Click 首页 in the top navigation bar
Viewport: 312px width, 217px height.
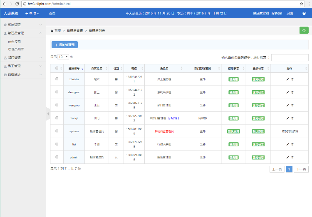pos(52,13)
